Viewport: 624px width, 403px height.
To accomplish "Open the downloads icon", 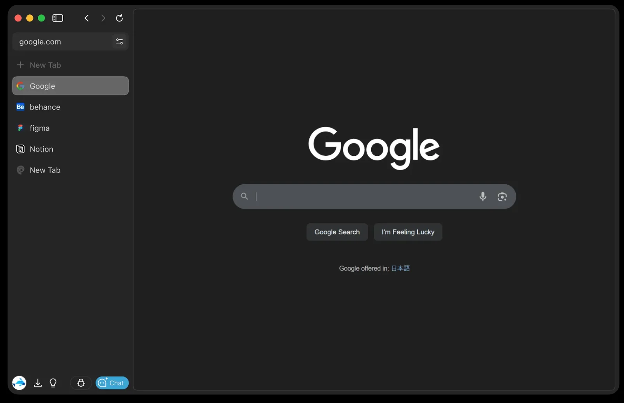I will (x=38, y=383).
